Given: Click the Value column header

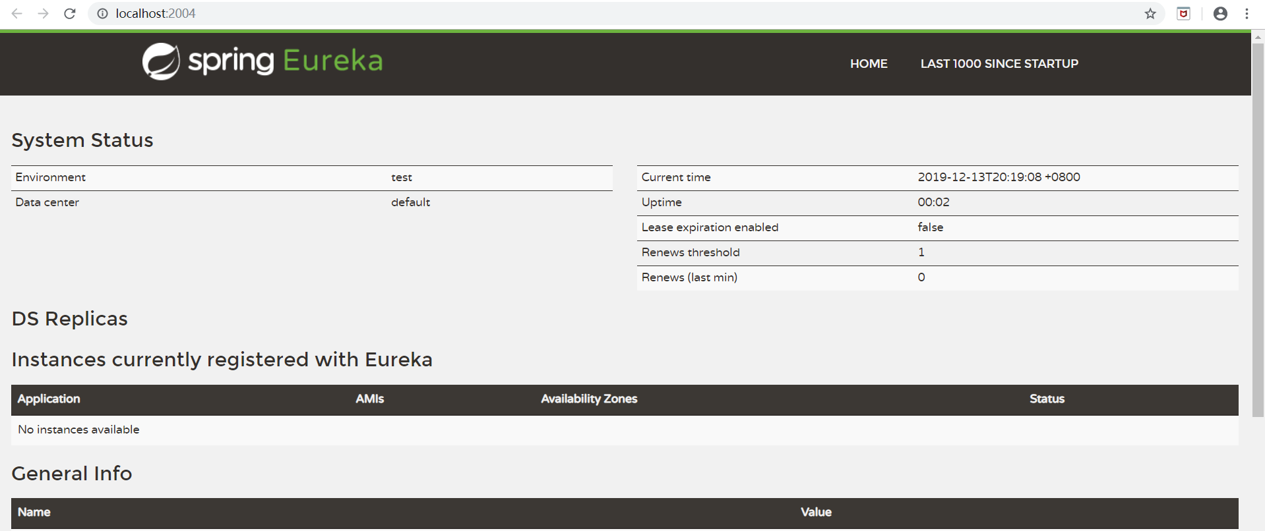Looking at the screenshot, I should [x=816, y=512].
